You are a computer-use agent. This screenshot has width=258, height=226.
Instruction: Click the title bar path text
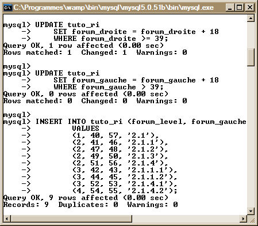[x=114, y=7]
